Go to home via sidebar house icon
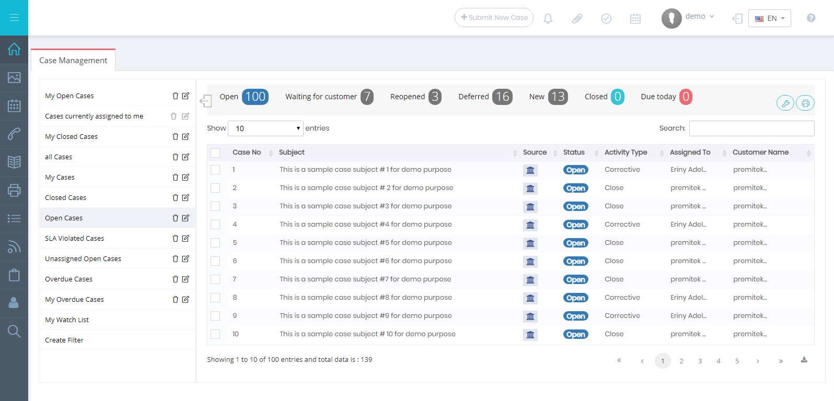 [14, 49]
